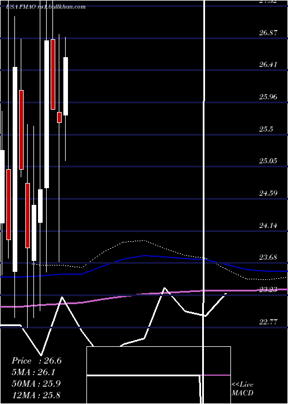288x404 pixels.
Task: Click the 5MA : 26.1 readout
Action: [34, 372]
